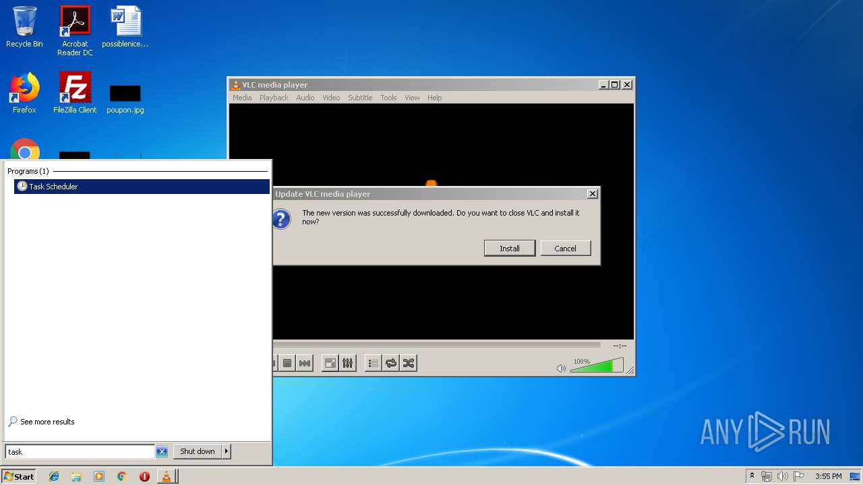Click the VLC seek bar
Image resolution: width=863 pixels, height=485 pixels.
click(x=436, y=345)
